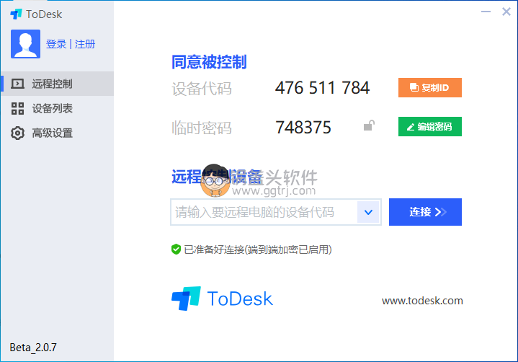Focus the remote device code input field

tap(264, 212)
